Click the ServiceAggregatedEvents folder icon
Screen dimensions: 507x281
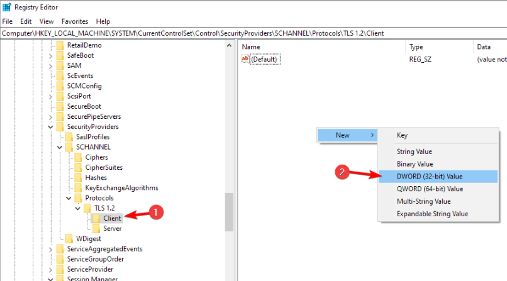tap(60, 249)
